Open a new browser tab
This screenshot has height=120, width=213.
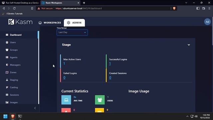coord(84,3)
